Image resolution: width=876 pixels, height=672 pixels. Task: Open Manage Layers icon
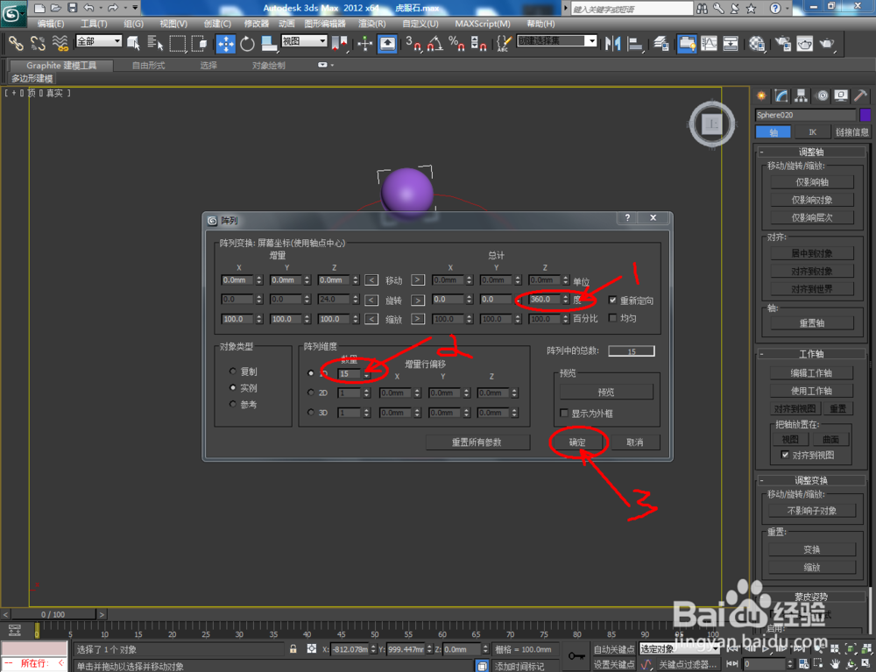tap(661, 43)
